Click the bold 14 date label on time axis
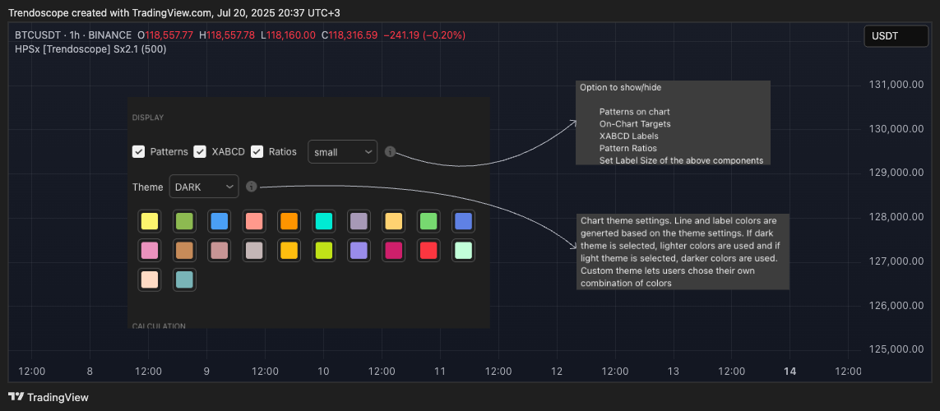The width and height of the screenshot is (940, 411). click(x=790, y=372)
